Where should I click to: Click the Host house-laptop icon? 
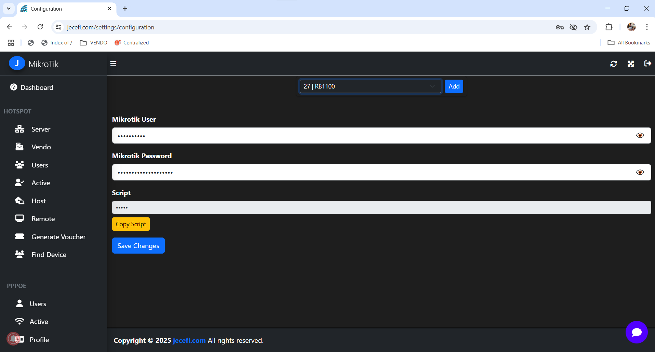click(x=19, y=201)
